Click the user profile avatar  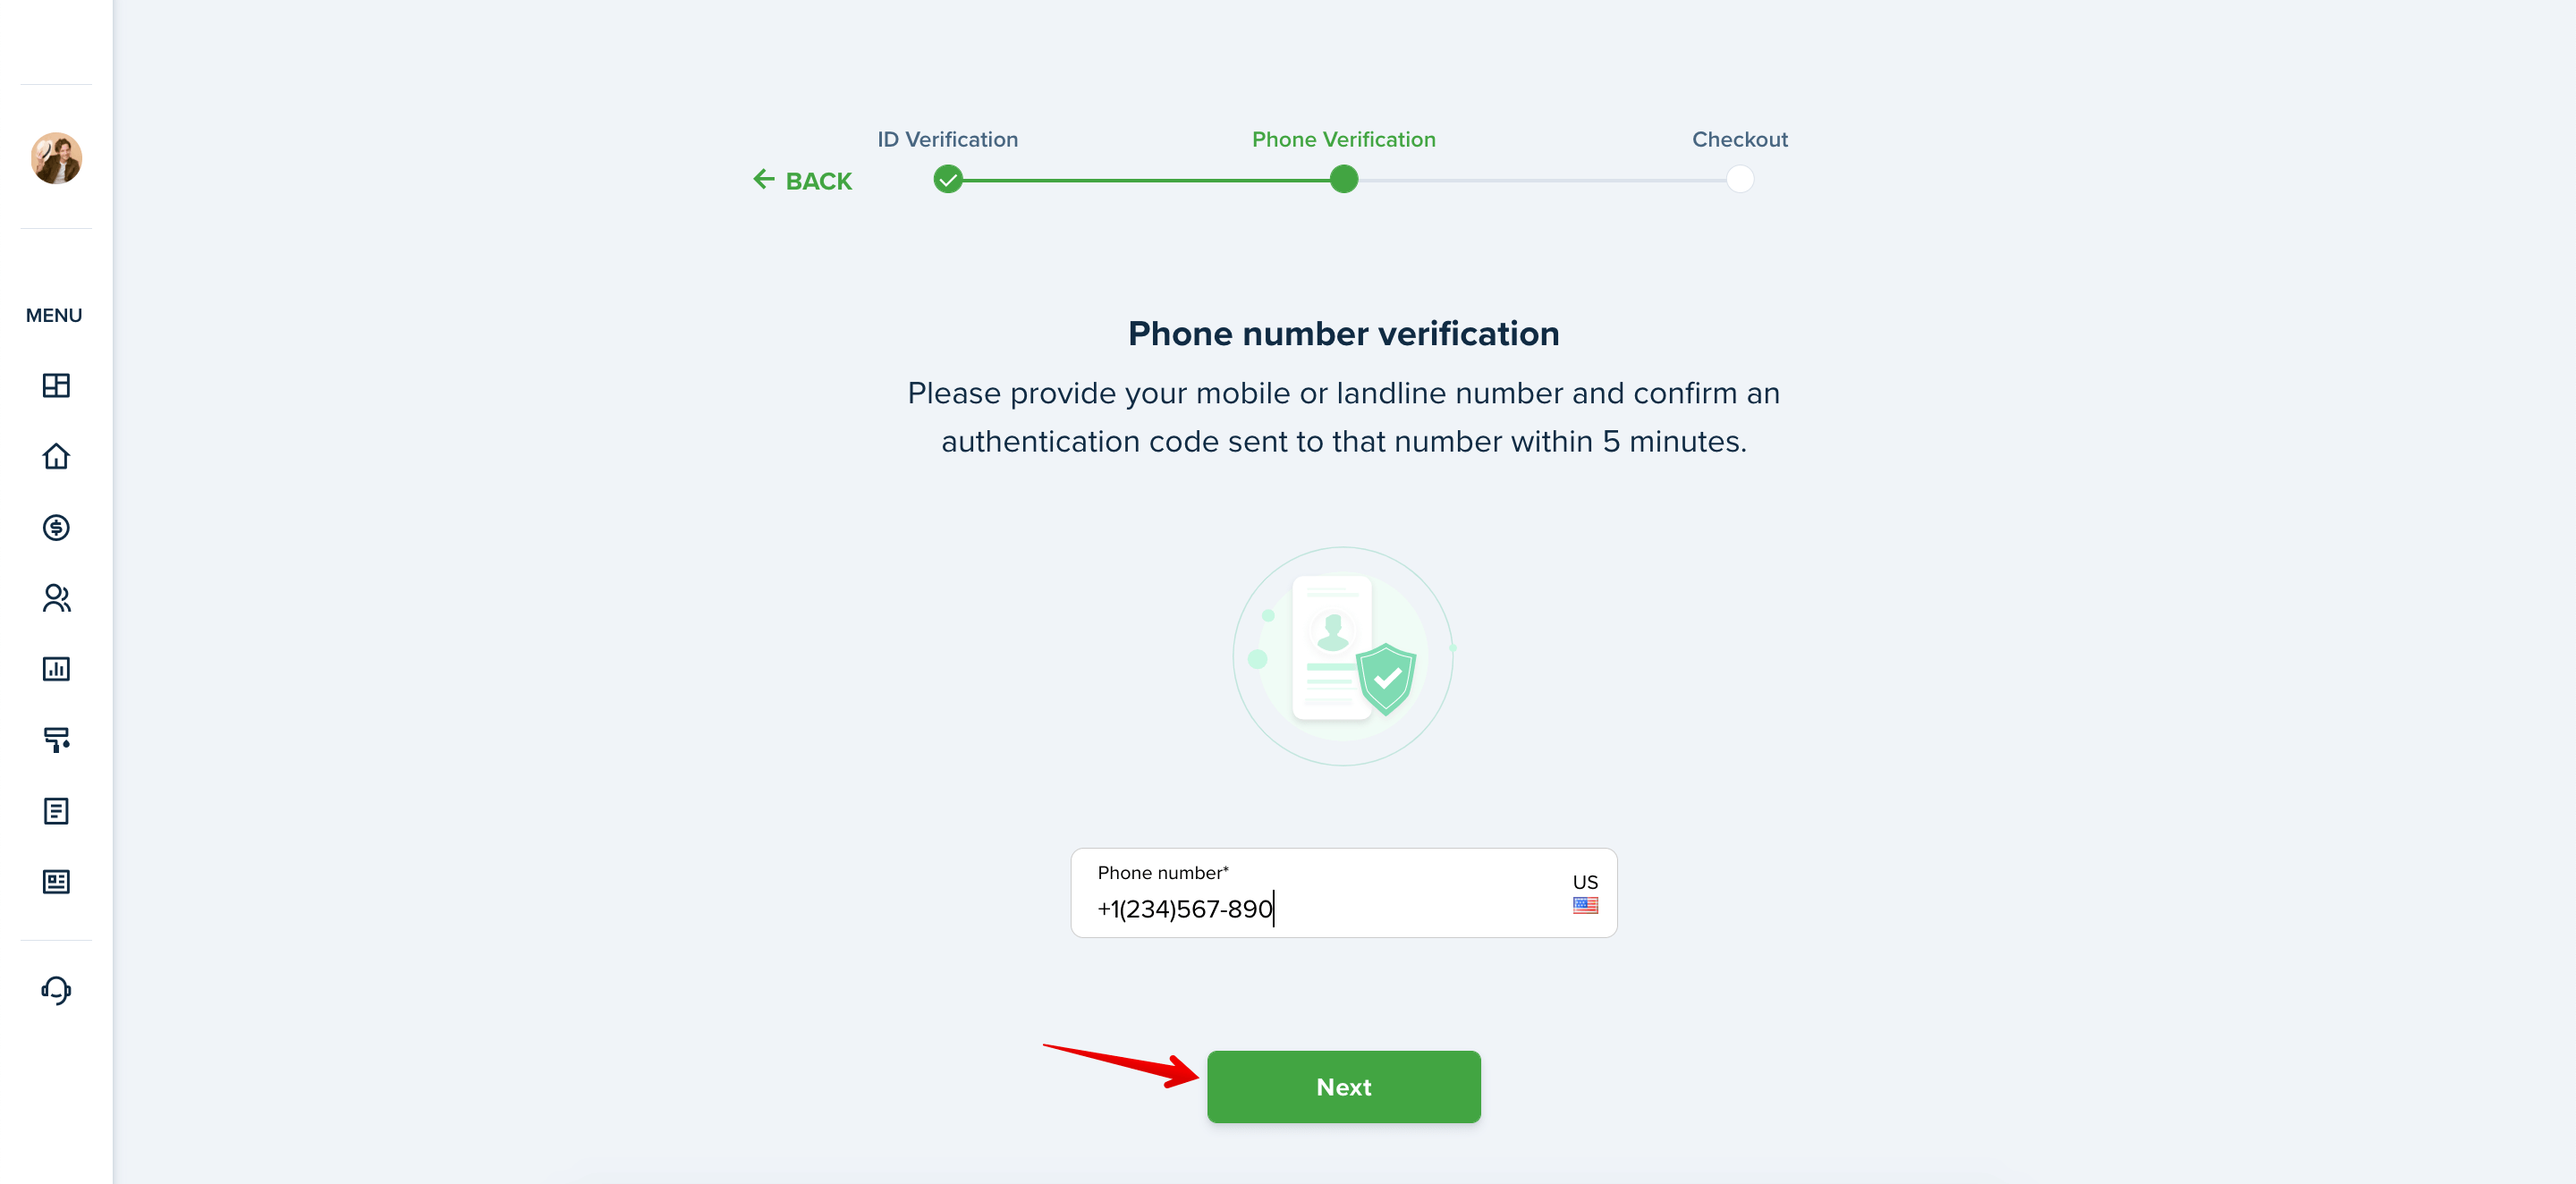tap(56, 158)
